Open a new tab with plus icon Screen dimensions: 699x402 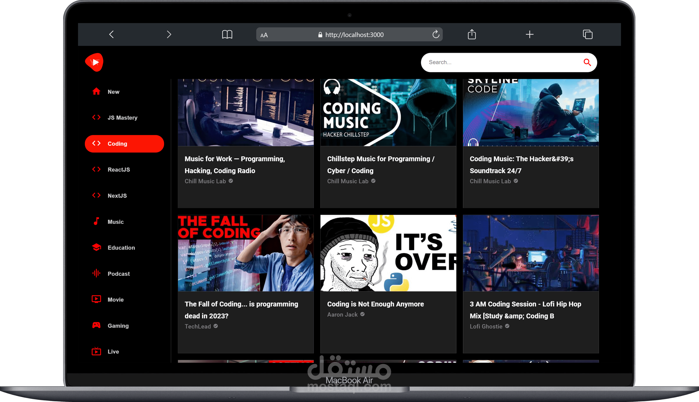(529, 34)
